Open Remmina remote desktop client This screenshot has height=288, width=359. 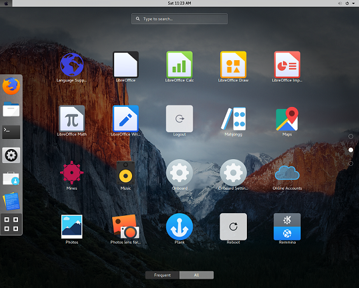tap(287, 227)
